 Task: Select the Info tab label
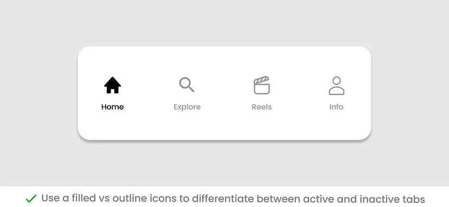coord(336,107)
